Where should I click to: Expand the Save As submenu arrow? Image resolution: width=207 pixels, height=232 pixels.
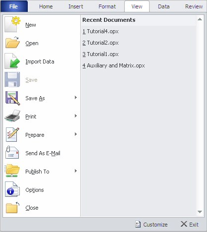click(76, 98)
